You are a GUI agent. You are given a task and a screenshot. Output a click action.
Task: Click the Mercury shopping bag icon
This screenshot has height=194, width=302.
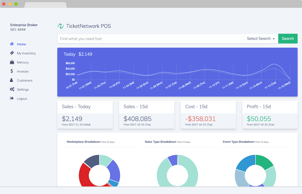tap(12, 62)
